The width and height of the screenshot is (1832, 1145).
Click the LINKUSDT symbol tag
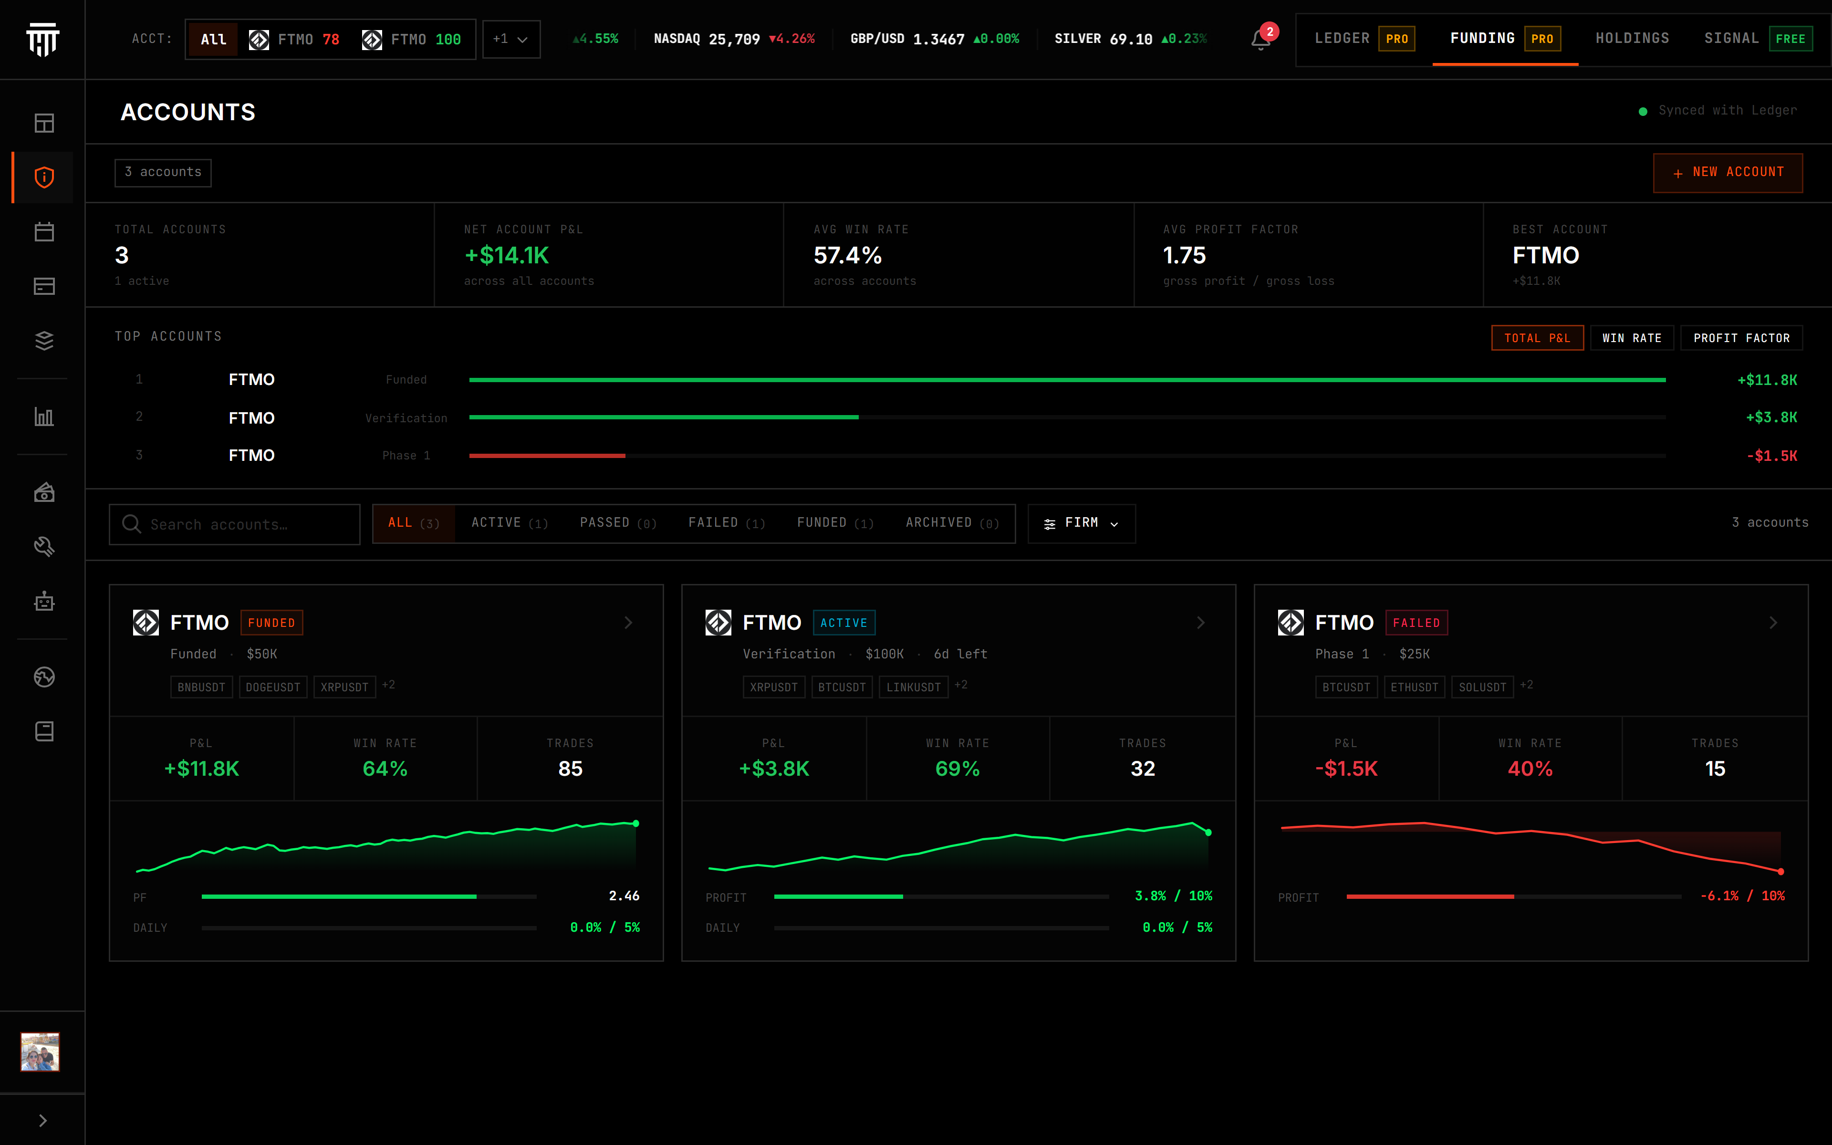914,687
